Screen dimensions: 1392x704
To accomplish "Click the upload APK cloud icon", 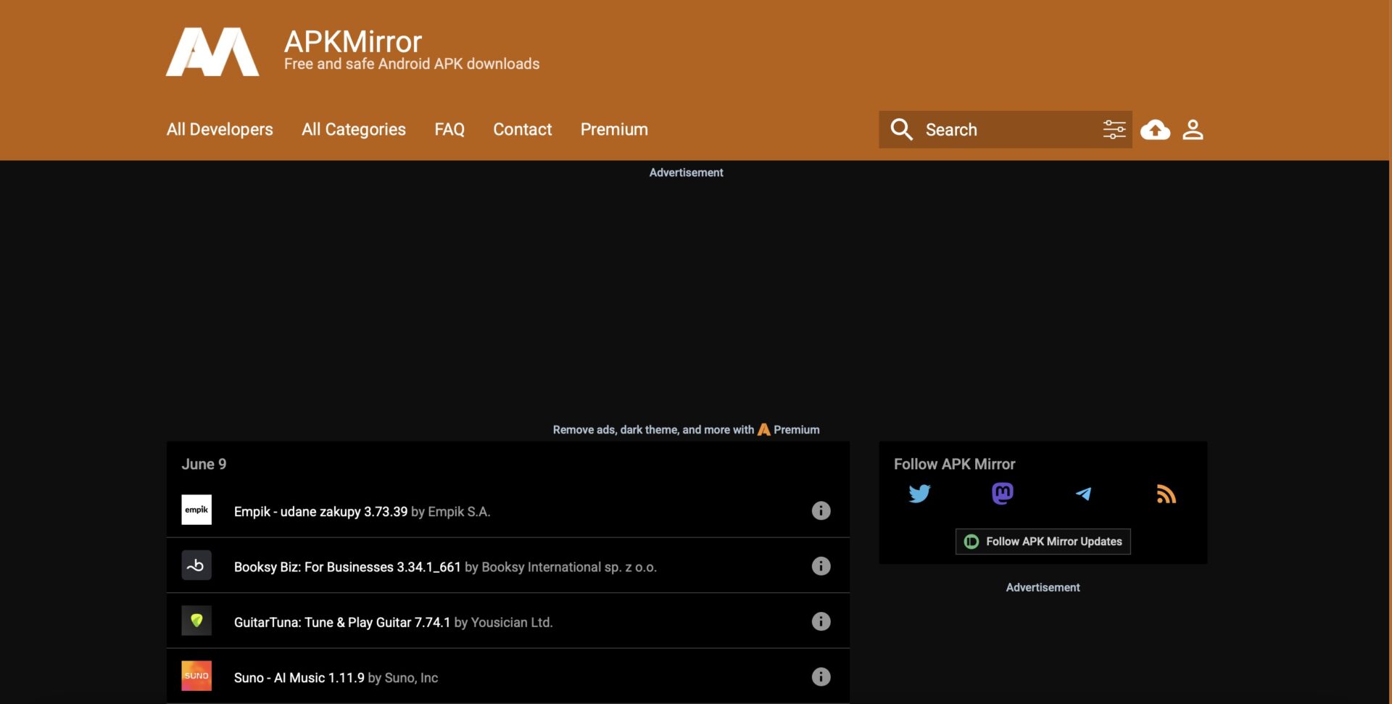I will point(1155,129).
